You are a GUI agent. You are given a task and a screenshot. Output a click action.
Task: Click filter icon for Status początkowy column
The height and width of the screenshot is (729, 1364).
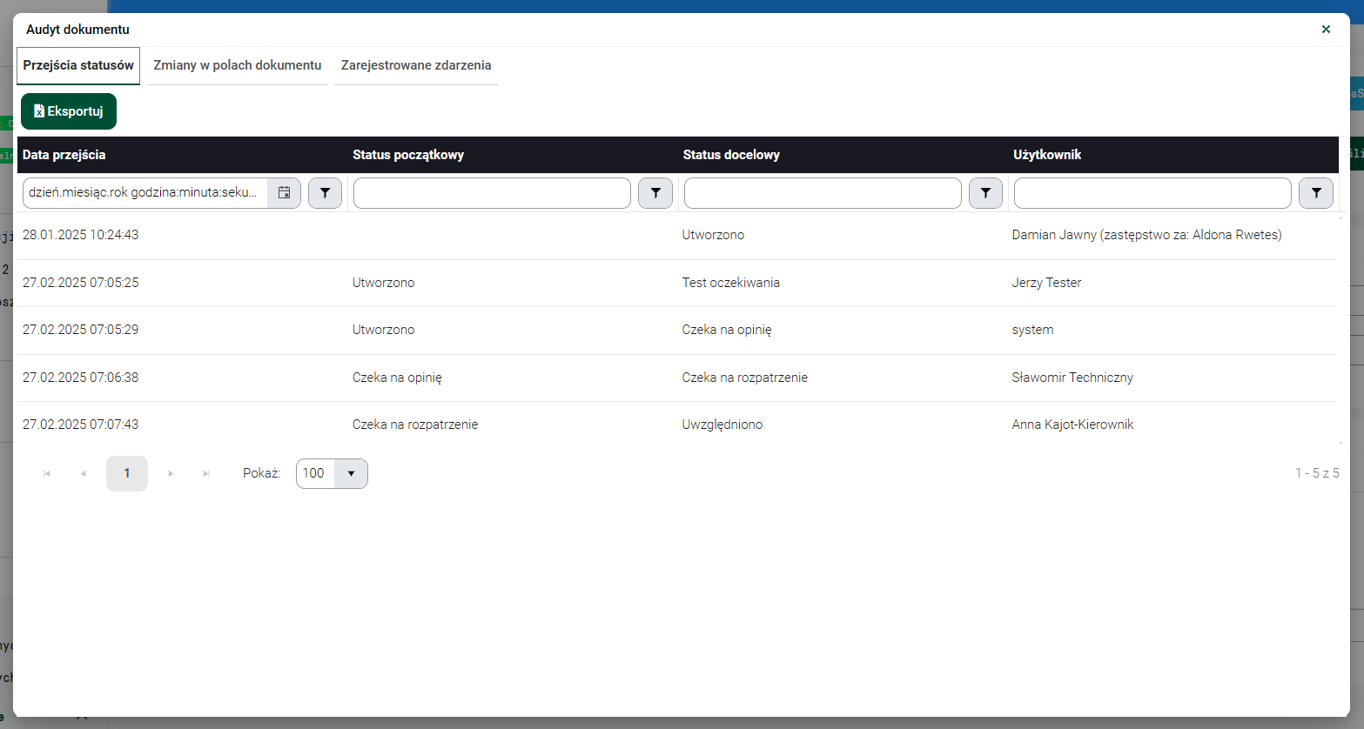[655, 193]
